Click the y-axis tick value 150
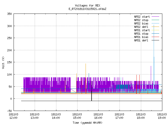Screen dimensions: 167x125 click(9, 62)
